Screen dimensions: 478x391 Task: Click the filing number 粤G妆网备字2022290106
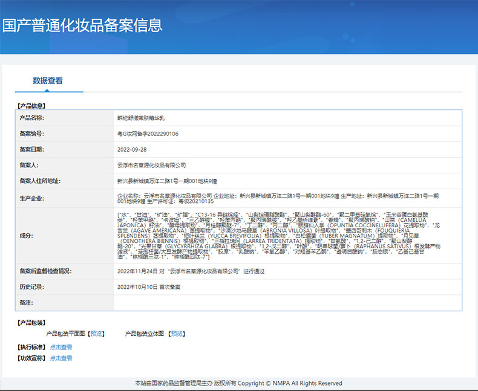pyautogui.click(x=148, y=134)
